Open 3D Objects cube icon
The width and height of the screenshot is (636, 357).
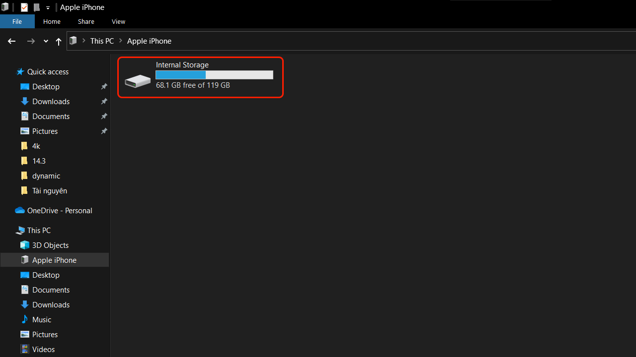[x=25, y=245]
